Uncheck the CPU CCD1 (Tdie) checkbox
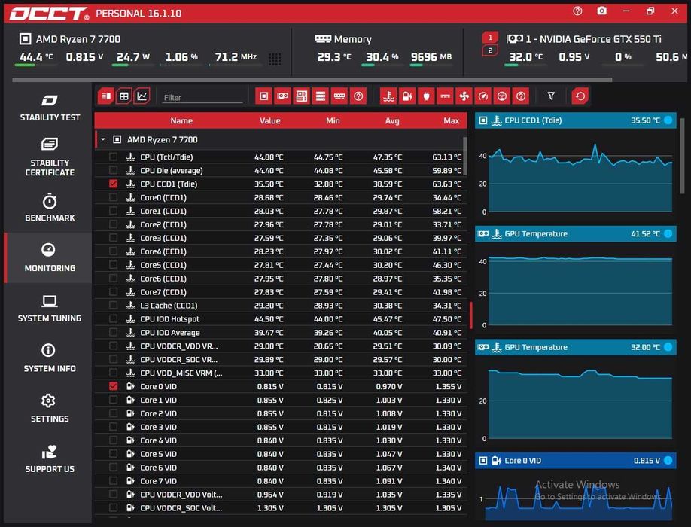 coord(113,184)
